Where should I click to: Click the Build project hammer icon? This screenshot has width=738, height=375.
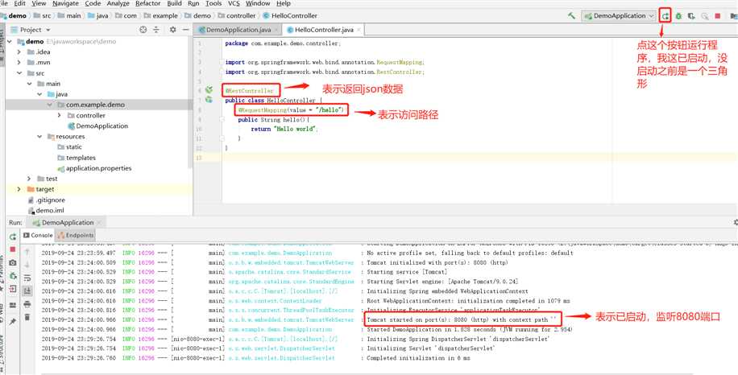571,15
